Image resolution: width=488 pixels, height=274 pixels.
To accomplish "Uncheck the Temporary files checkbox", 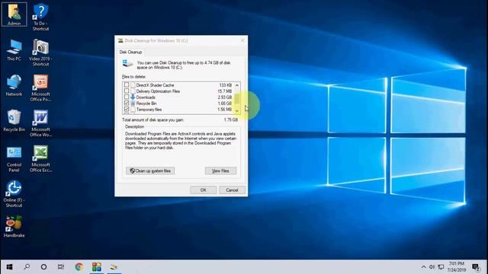I will (x=127, y=110).
